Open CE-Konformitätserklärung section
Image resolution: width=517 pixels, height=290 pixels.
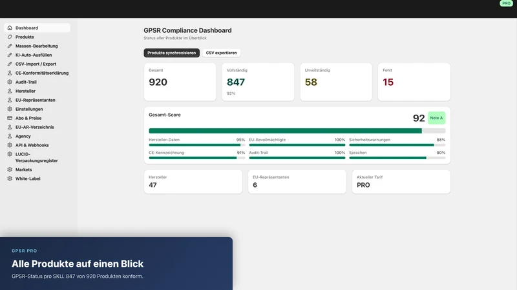point(37,73)
